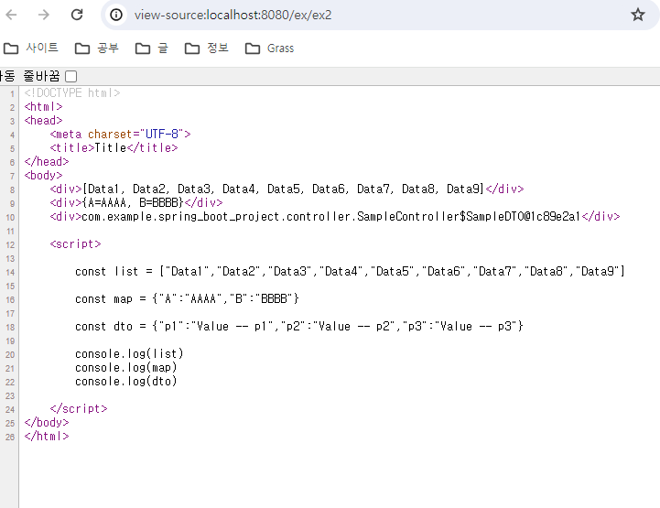Click the opening head tag

[43, 121]
